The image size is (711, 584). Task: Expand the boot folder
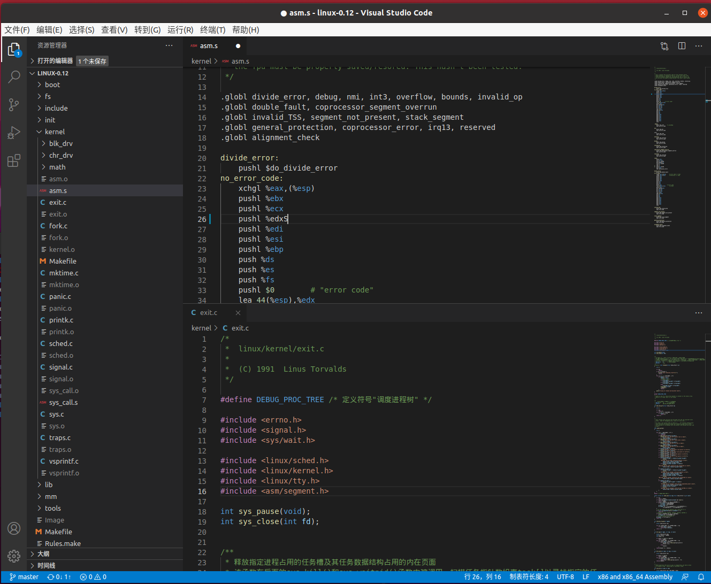pyautogui.click(x=52, y=84)
